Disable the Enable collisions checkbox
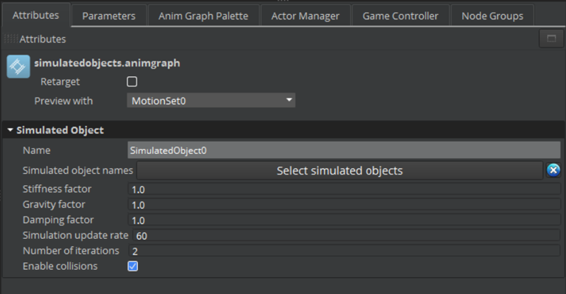This screenshot has width=566, height=294. (x=132, y=266)
